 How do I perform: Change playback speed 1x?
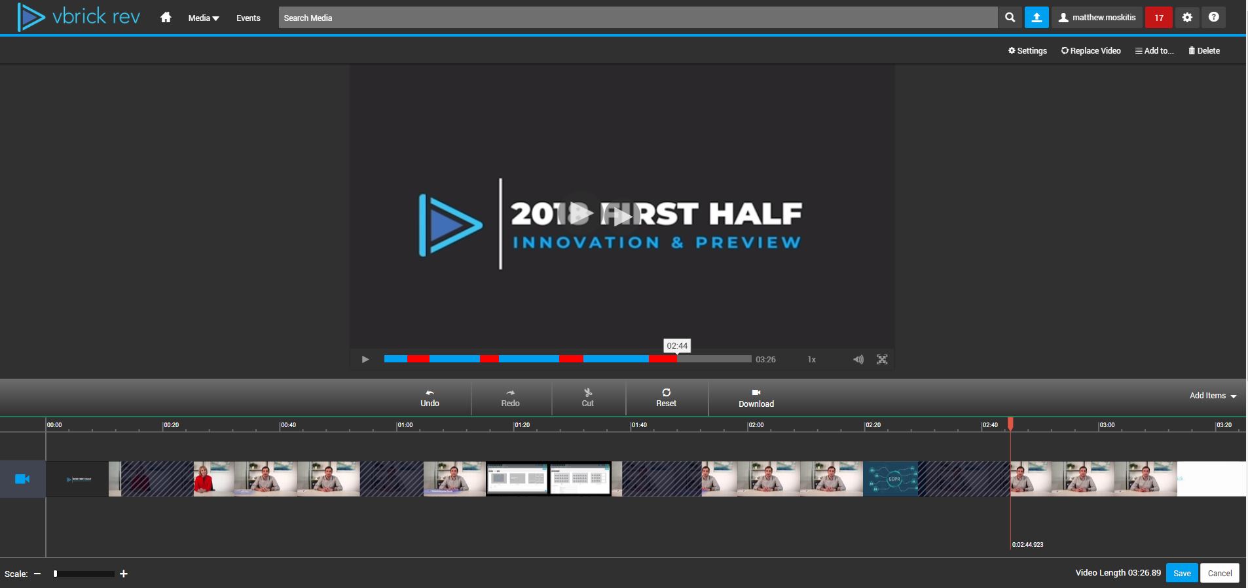pyautogui.click(x=812, y=359)
